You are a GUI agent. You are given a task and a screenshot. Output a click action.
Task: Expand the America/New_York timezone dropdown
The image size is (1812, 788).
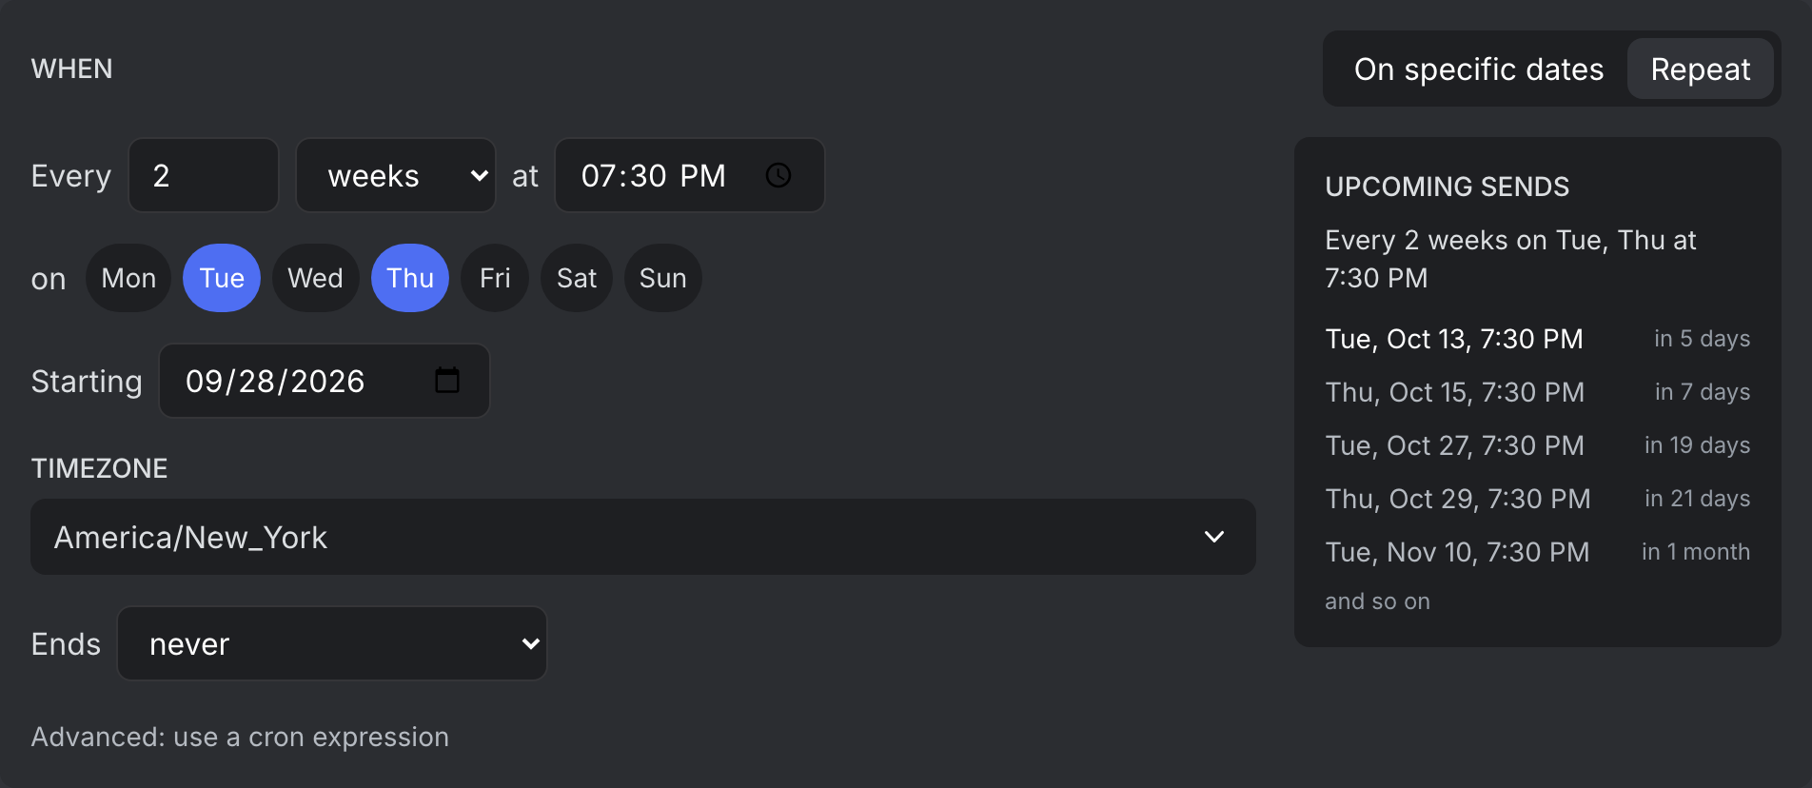[643, 537]
